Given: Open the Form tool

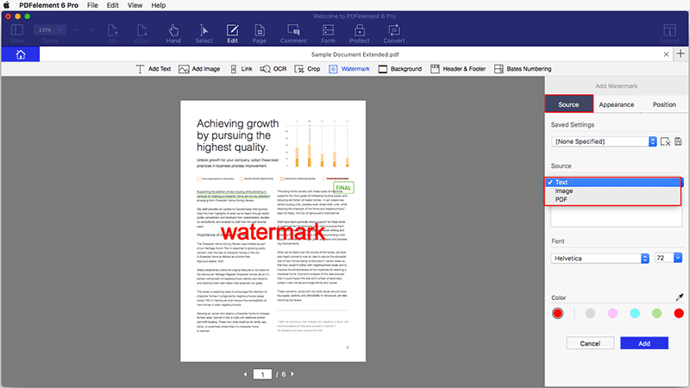Looking at the screenshot, I should [x=328, y=34].
